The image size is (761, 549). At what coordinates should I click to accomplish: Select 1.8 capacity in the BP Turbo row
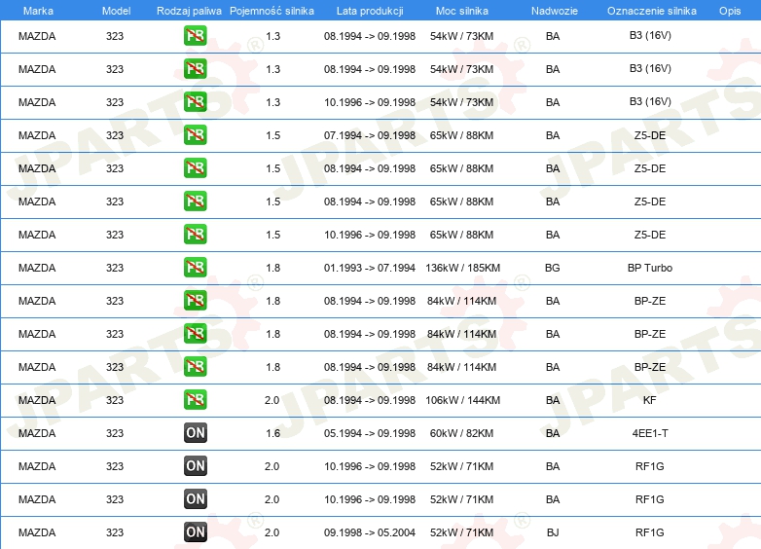[272, 268]
